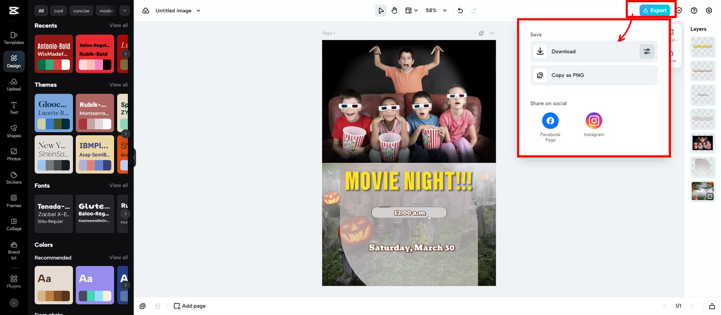View all Fonts
721x315 pixels.
118,185
